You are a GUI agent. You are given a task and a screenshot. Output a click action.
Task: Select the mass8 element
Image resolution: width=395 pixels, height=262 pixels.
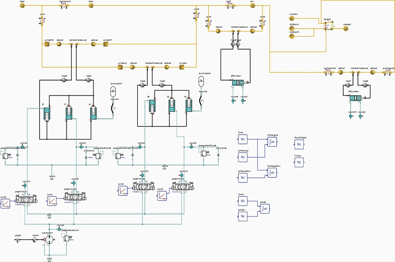(x=365, y=86)
